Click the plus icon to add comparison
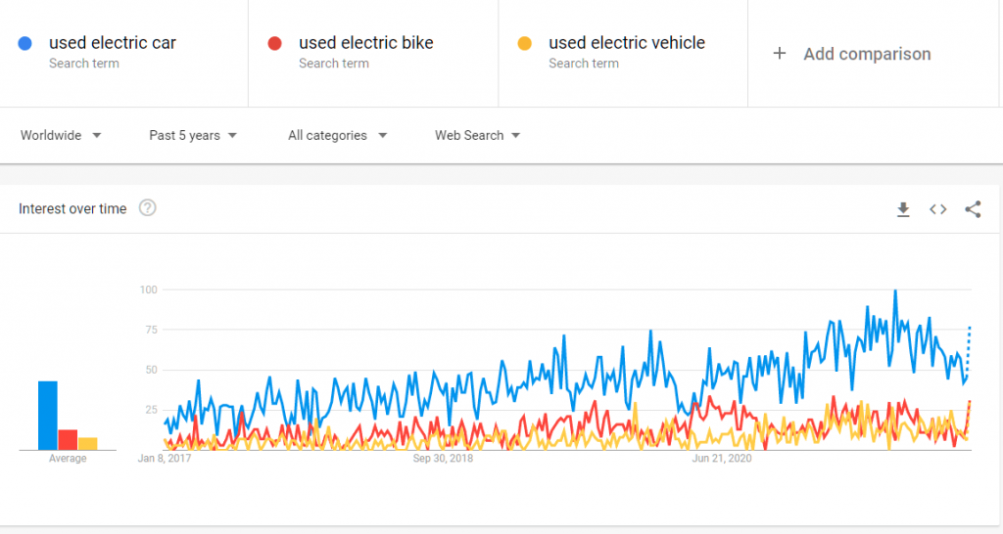 pyautogui.click(x=780, y=54)
